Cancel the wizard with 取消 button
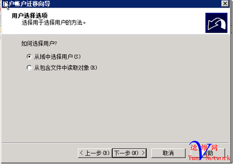This screenshot has width=233, height=164. [x=168, y=153]
